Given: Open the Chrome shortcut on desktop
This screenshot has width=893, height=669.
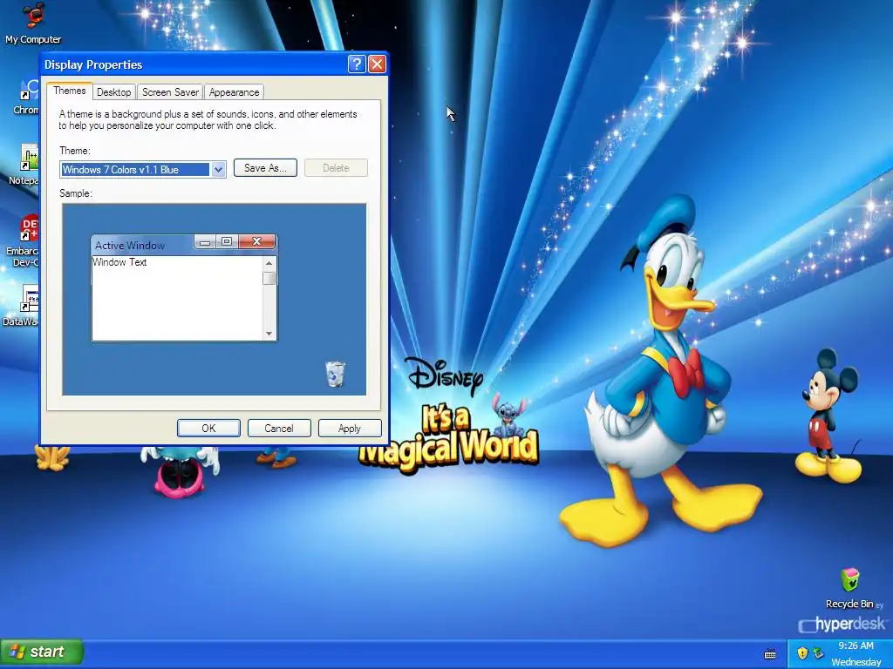Looking at the screenshot, I should pyautogui.click(x=27, y=98).
